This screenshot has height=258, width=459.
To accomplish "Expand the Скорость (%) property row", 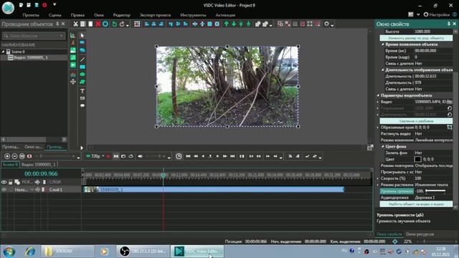I will point(378,178).
